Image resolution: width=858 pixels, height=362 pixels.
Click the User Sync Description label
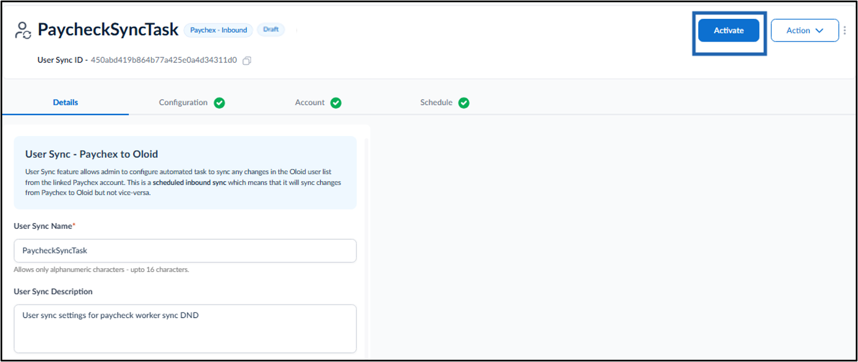coord(53,291)
